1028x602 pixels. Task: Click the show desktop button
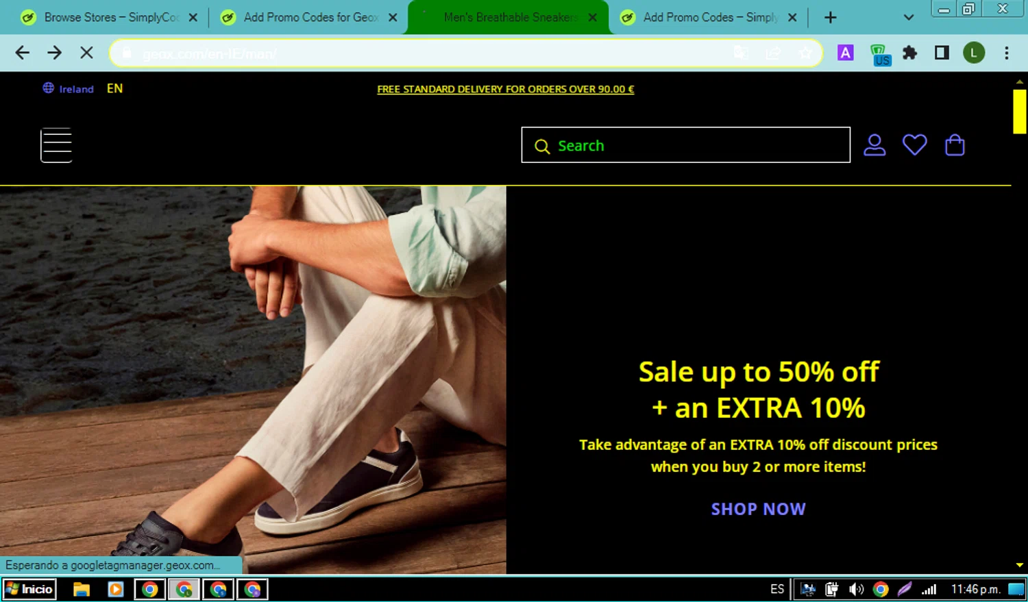click(1016, 589)
